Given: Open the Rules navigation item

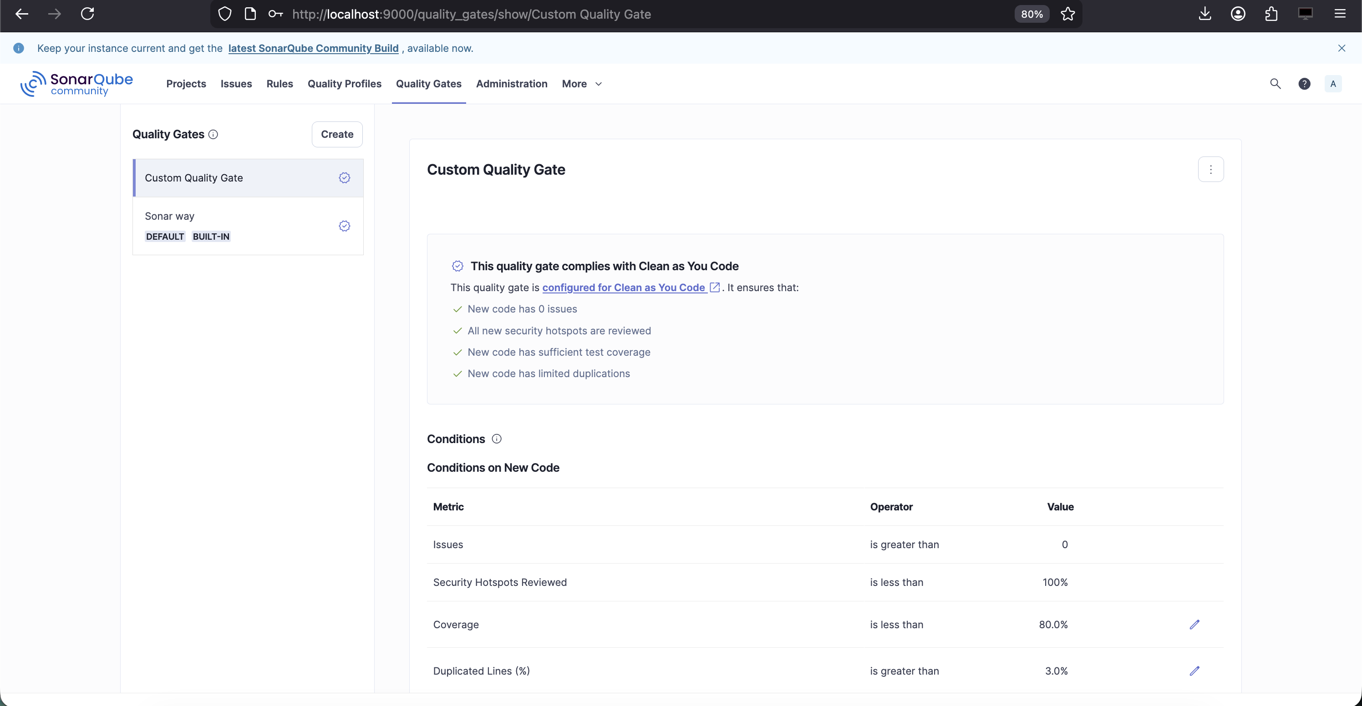Looking at the screenshot, I should (x=279, y=84).
